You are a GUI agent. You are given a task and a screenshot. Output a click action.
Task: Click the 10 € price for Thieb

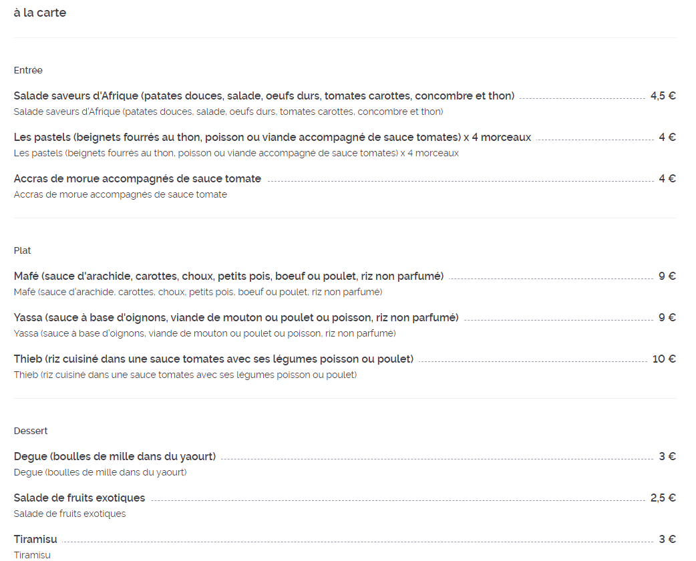pyautogui.click(x=664, y=359)
